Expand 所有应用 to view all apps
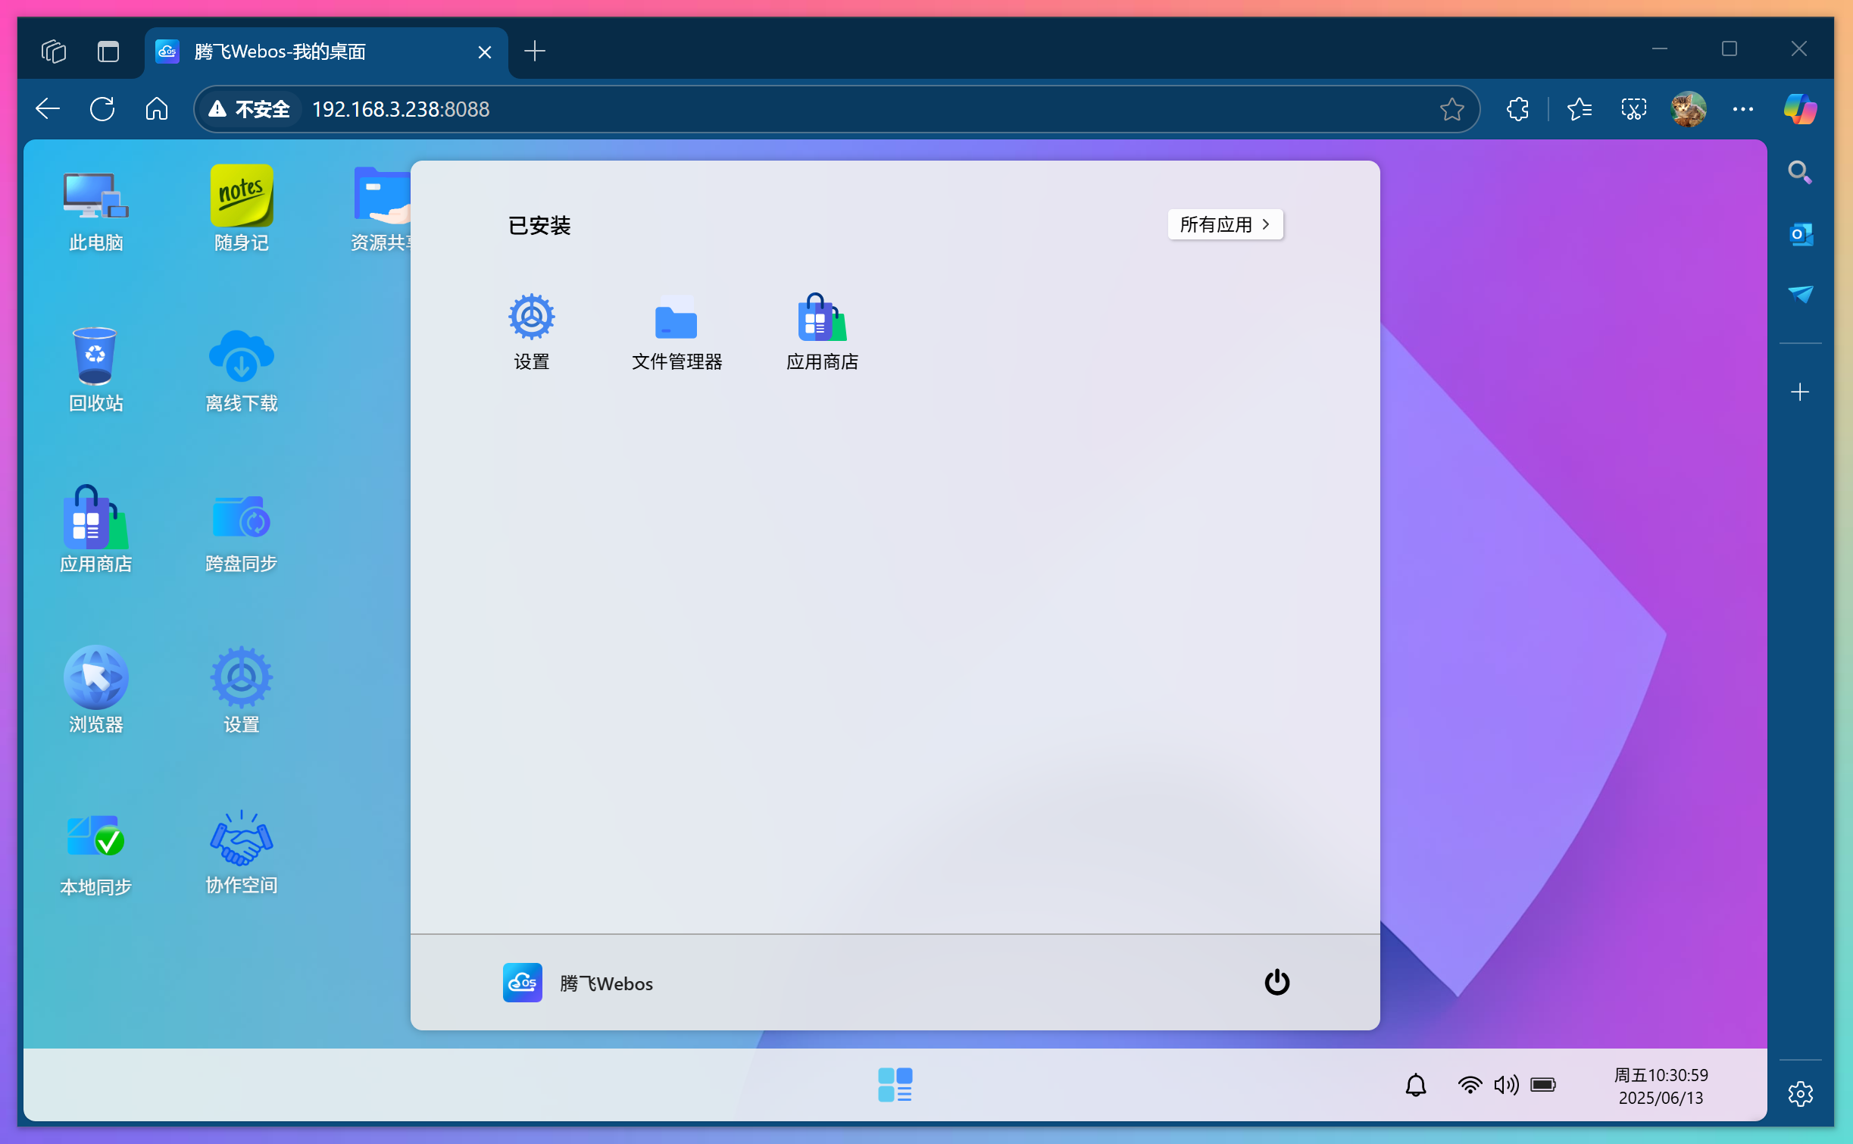This screenshot has height=1144, width=1853. [1224, 224]
